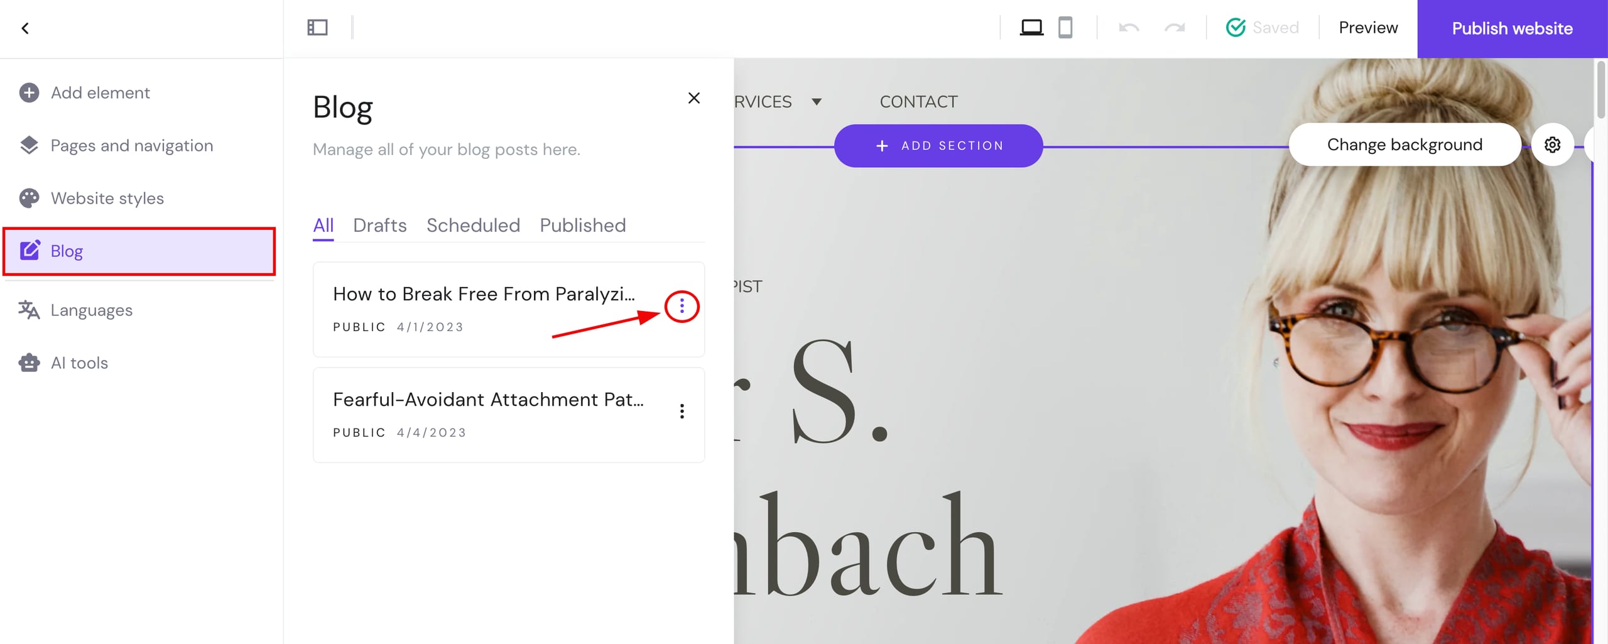This screenshot has width=1608, height=644.
Task: Open the AI tools panel
Action: [x=79, y=363]
